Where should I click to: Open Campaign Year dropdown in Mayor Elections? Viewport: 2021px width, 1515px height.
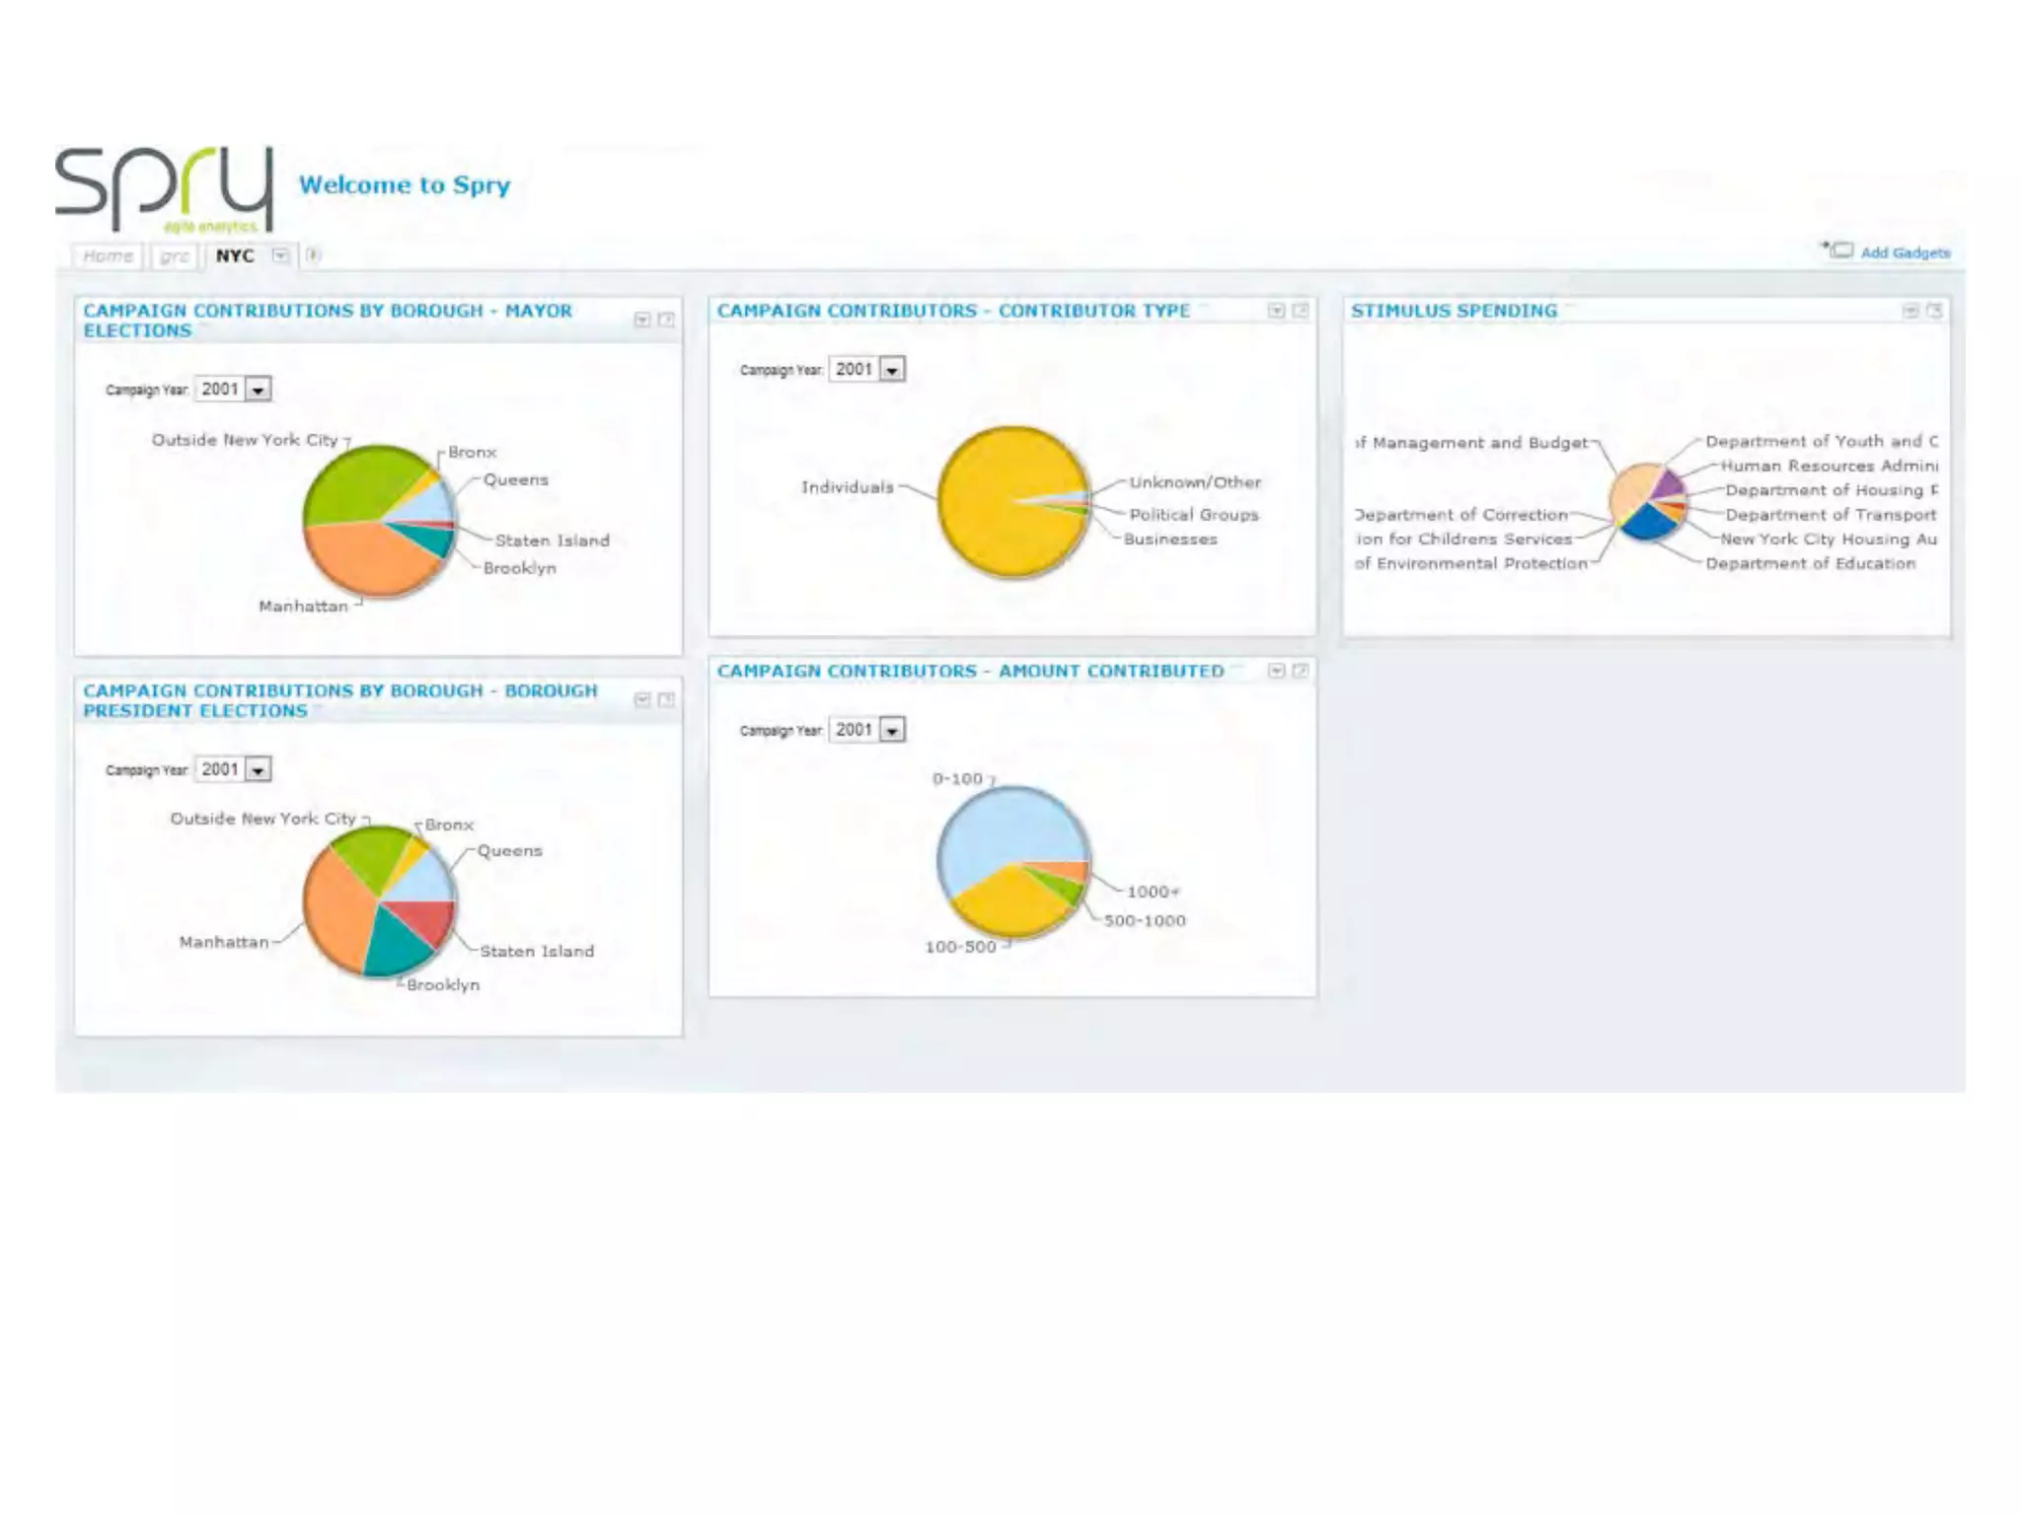point(258,390)
